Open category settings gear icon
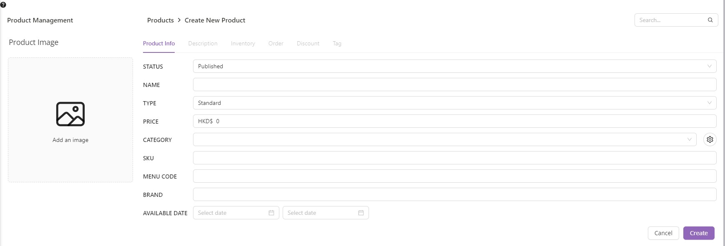 710,139
